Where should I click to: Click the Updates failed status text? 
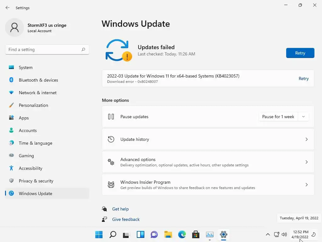(x=156, y=47)
